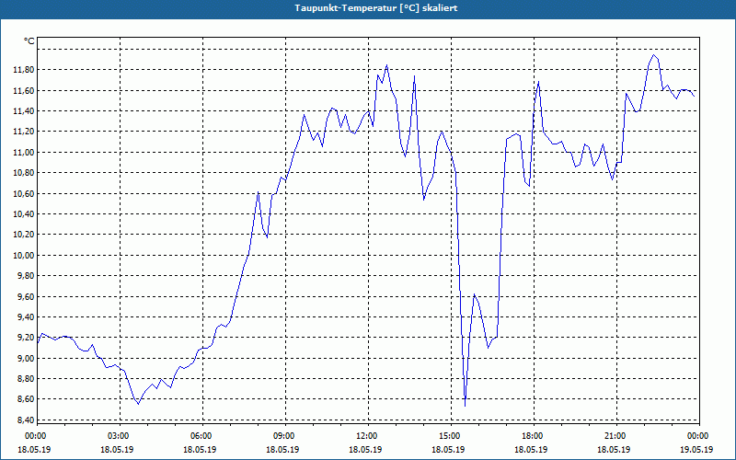Select the 19.05.19 date label

coord(696,450)
